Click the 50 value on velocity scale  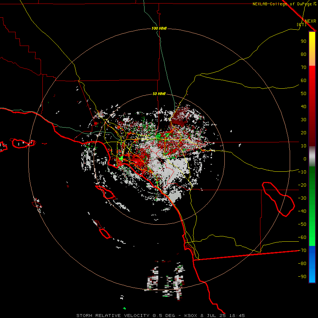(304, 94)
